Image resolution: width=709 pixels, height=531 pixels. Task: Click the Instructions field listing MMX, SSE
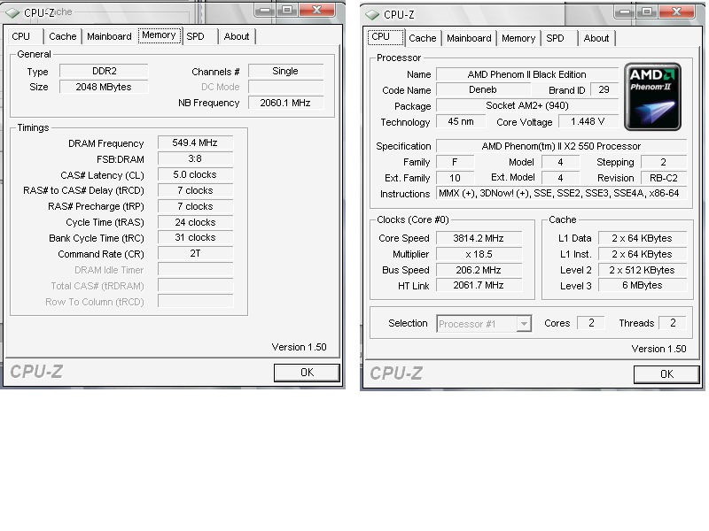pos(562,194)
